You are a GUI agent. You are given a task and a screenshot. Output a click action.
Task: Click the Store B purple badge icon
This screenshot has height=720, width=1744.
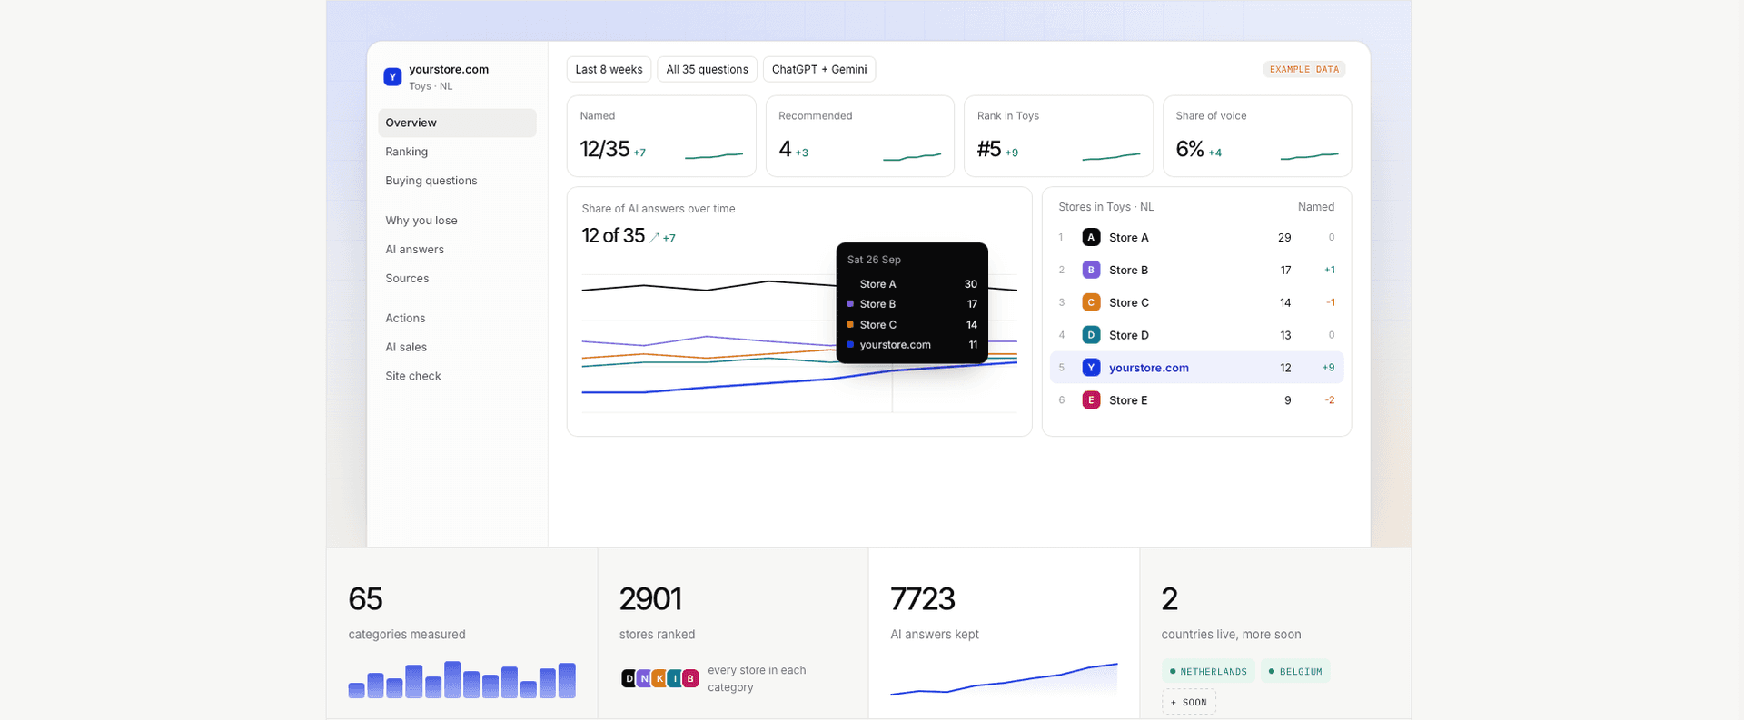[1091, 271]
